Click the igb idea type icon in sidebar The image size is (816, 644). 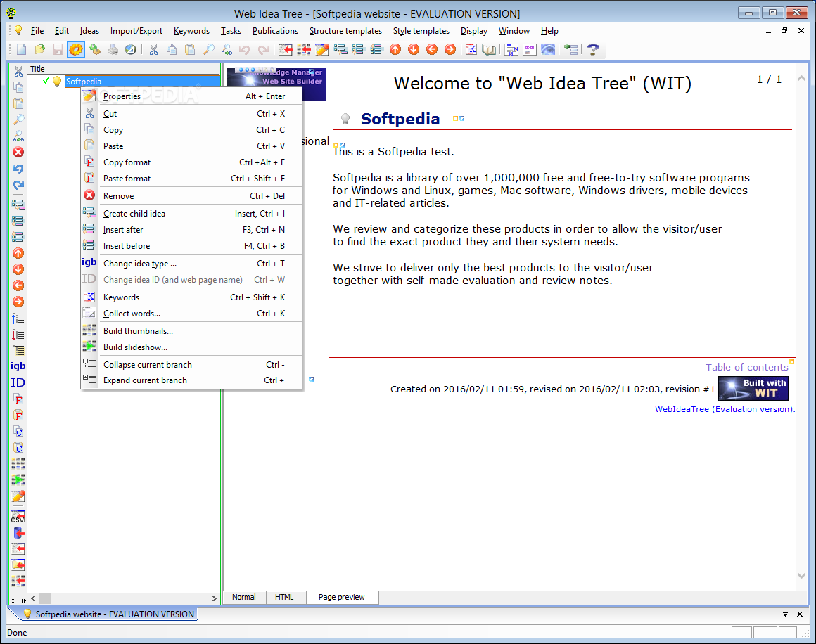[18, 366]
